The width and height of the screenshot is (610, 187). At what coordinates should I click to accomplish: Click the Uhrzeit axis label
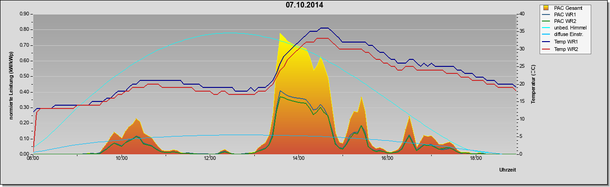pyautogui.click(x=508, y=170)
